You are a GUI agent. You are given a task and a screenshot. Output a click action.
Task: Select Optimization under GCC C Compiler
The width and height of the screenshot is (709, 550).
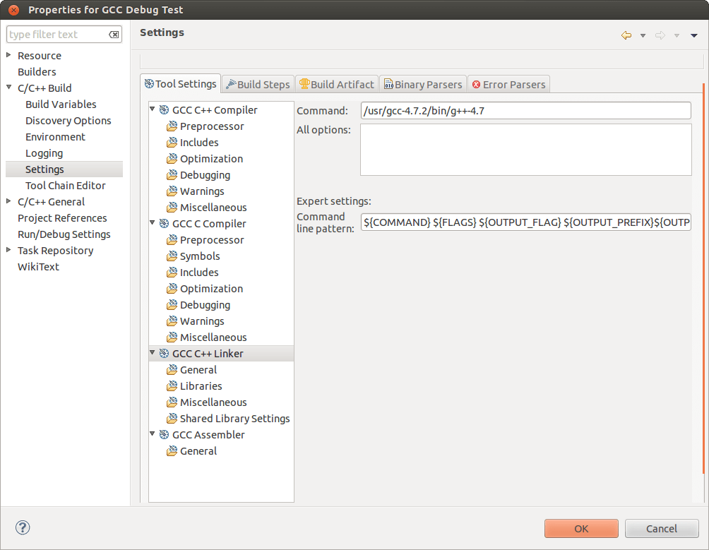coord(212,289)
